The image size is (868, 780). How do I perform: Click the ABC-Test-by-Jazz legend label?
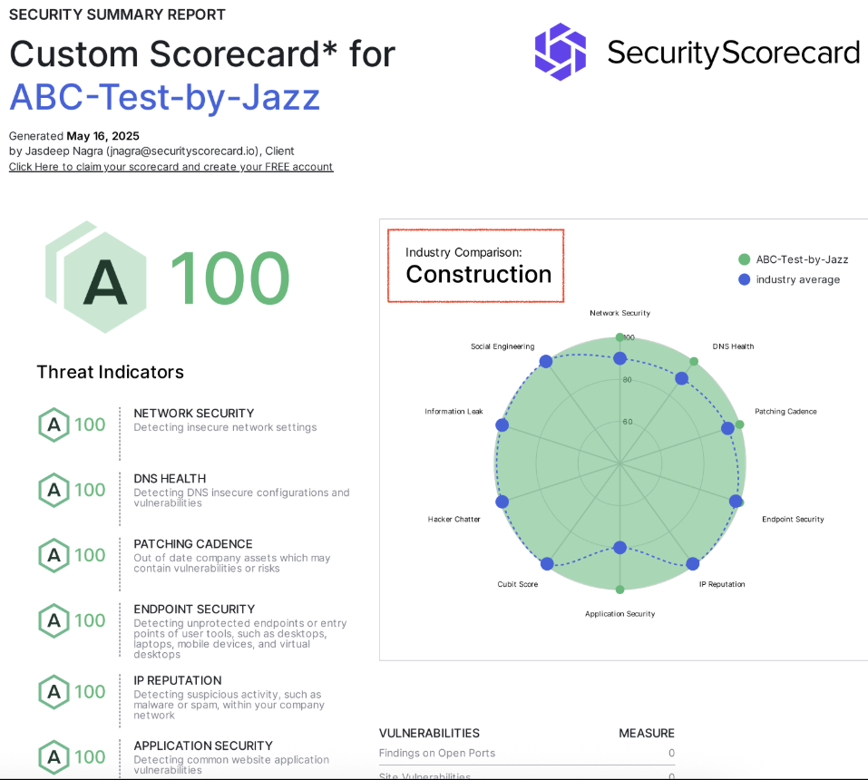tap(802, 259)
